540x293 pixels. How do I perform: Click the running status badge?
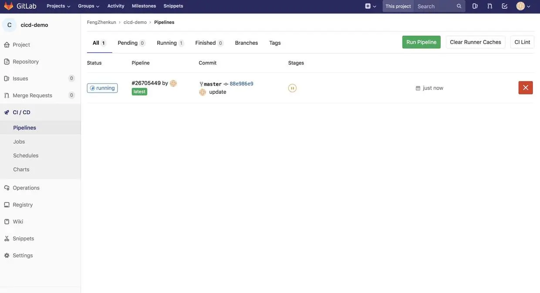pyautogui.click(x=102, y=88)
